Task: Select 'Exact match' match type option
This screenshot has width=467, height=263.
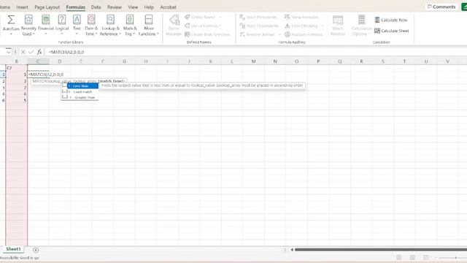Action: coord(80,91)
